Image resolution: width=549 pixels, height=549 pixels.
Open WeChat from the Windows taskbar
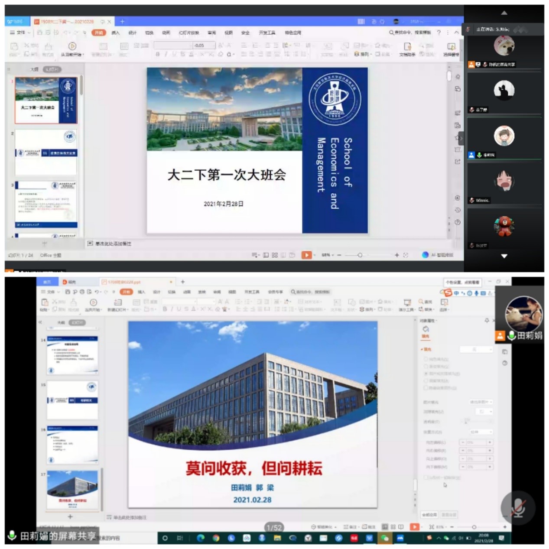(385, 538)
